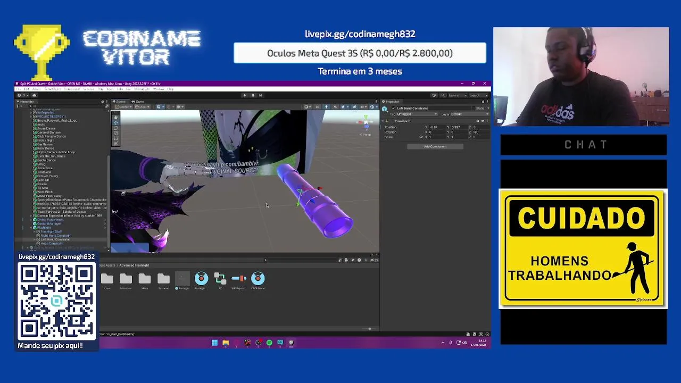
Task: Open the Transform preset selector icon
Action: click(x=483, y=121)
